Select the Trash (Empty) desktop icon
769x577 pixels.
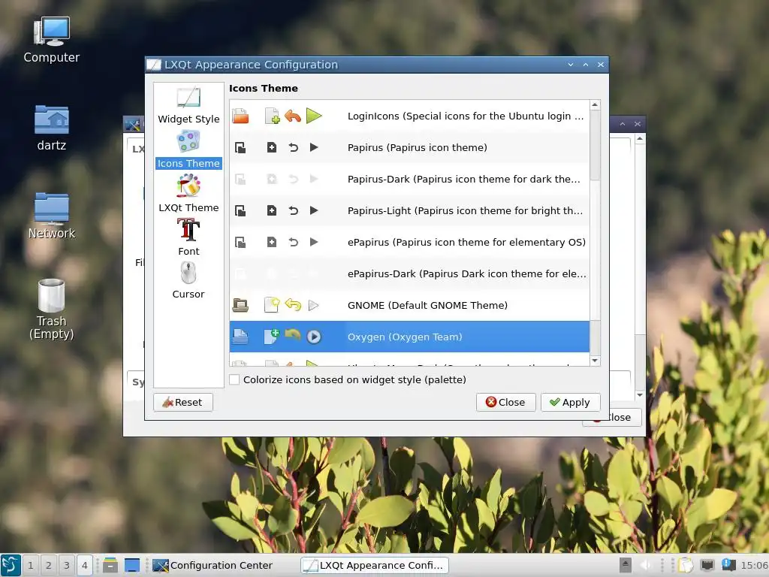52,310
